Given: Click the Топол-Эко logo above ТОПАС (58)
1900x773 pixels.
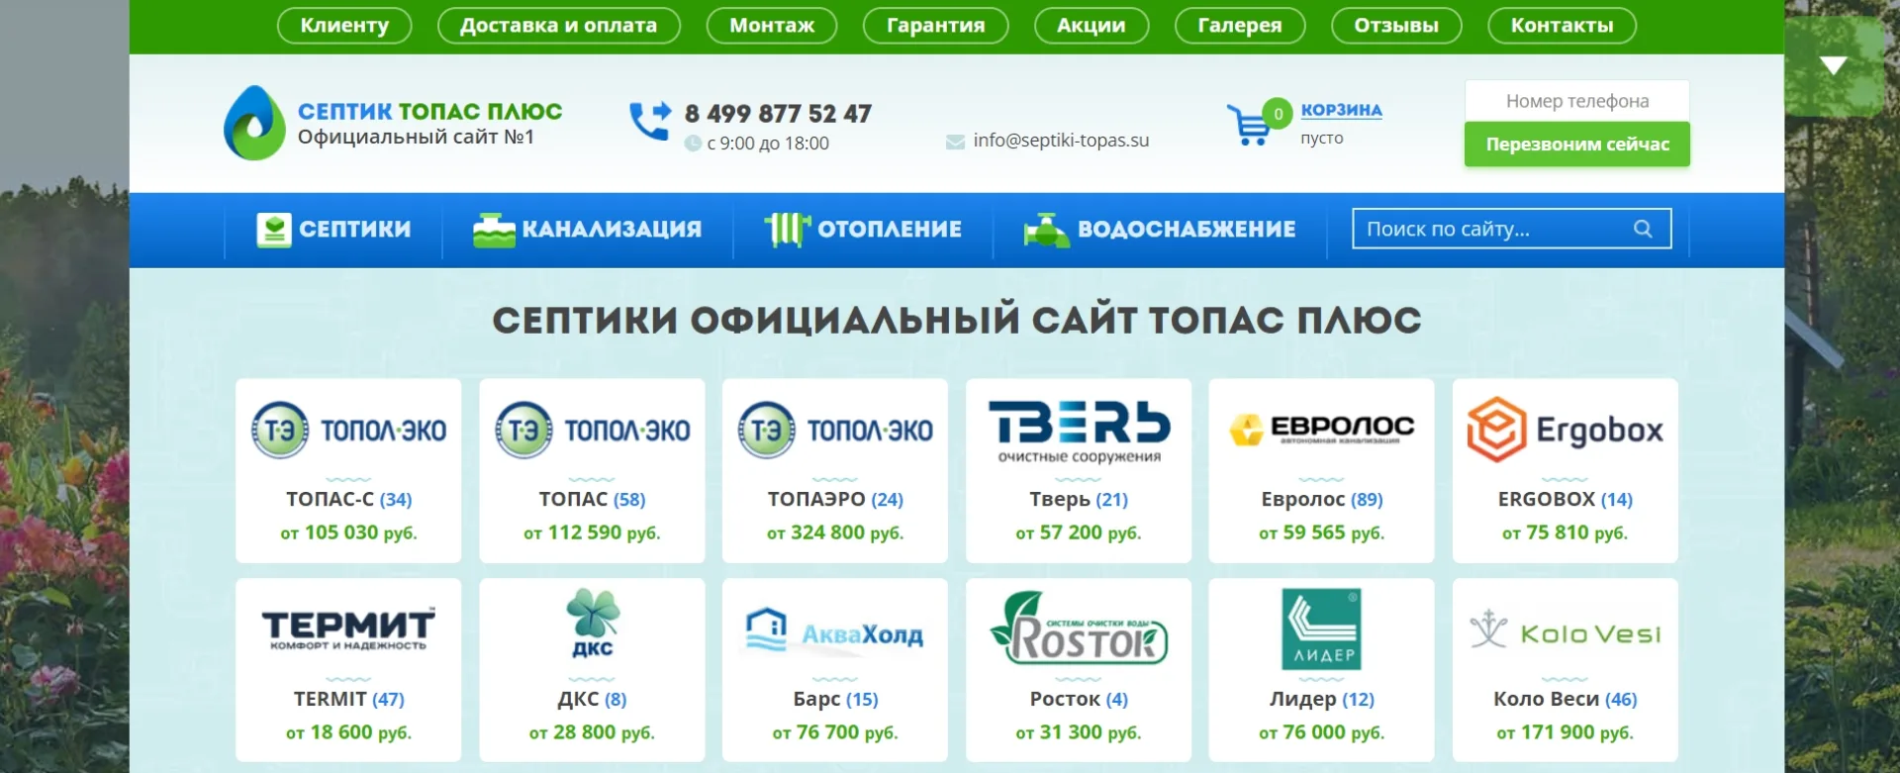Looking at the screenshot, I should (592, 431).
